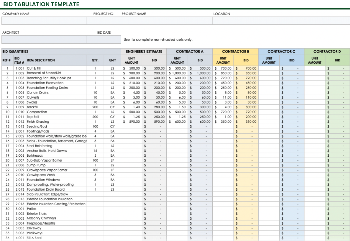350x241 pixels.
Task: Select the CONTRACTOR C column header
Action: click(281, 51)
